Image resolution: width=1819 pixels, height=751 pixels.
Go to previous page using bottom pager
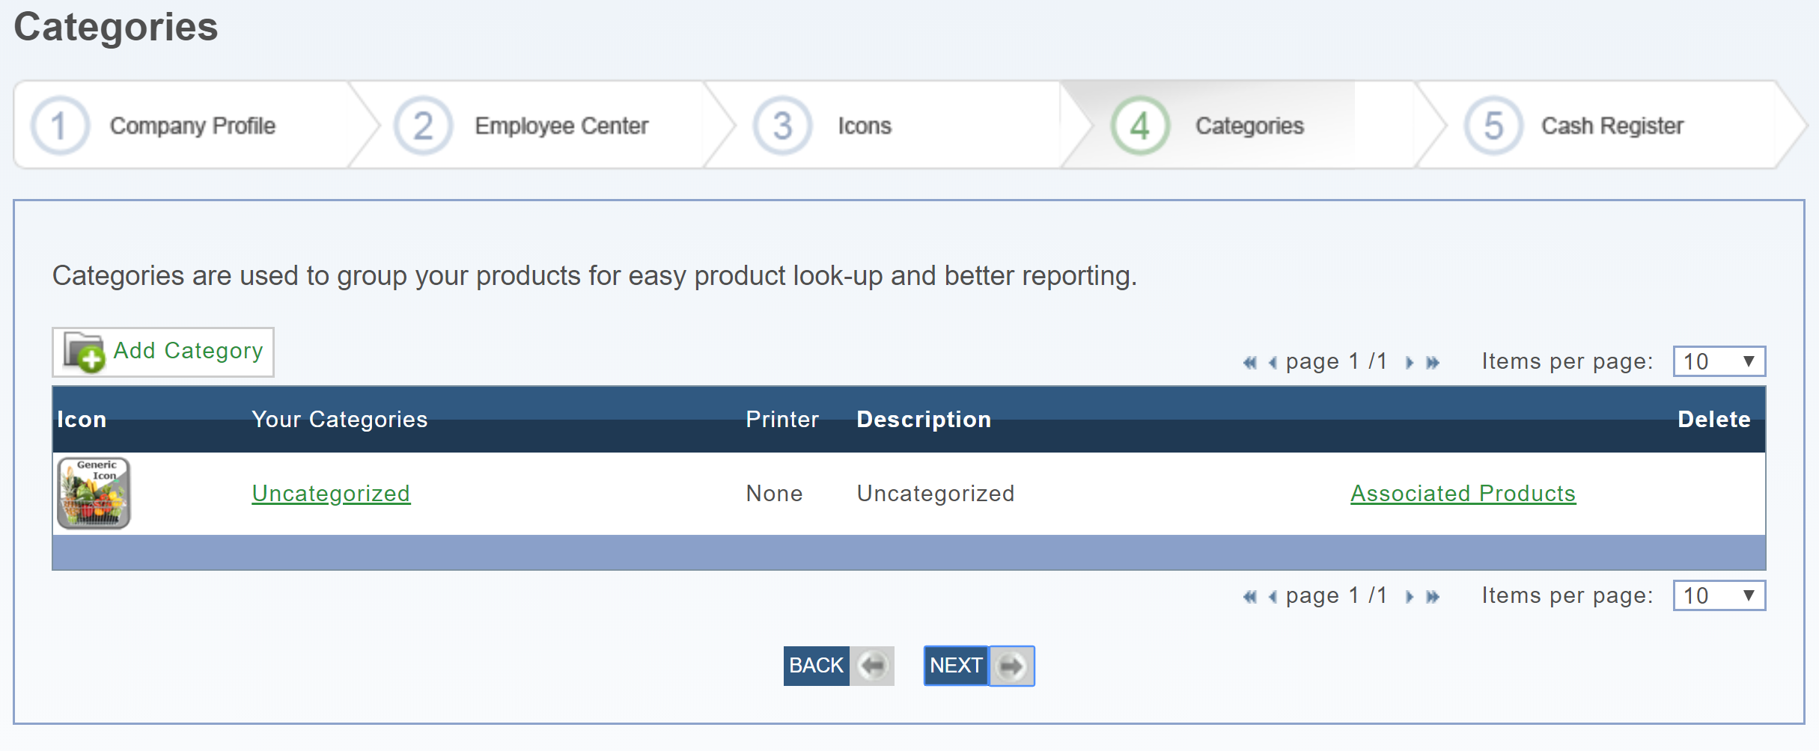tap(1273, 597)
